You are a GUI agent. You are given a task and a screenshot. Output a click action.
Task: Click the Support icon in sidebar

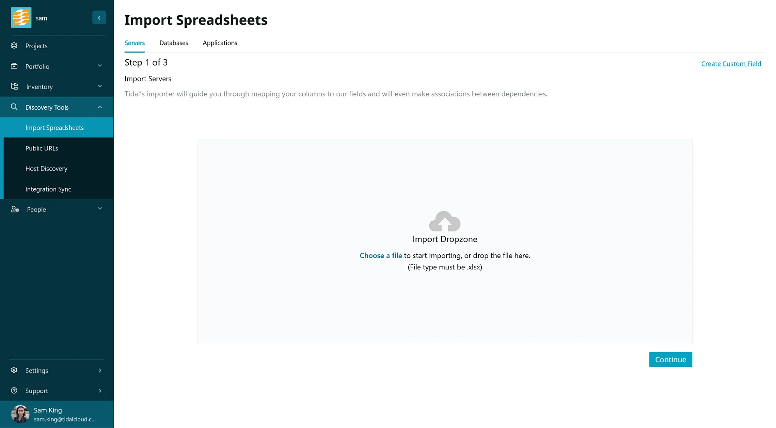14,390
